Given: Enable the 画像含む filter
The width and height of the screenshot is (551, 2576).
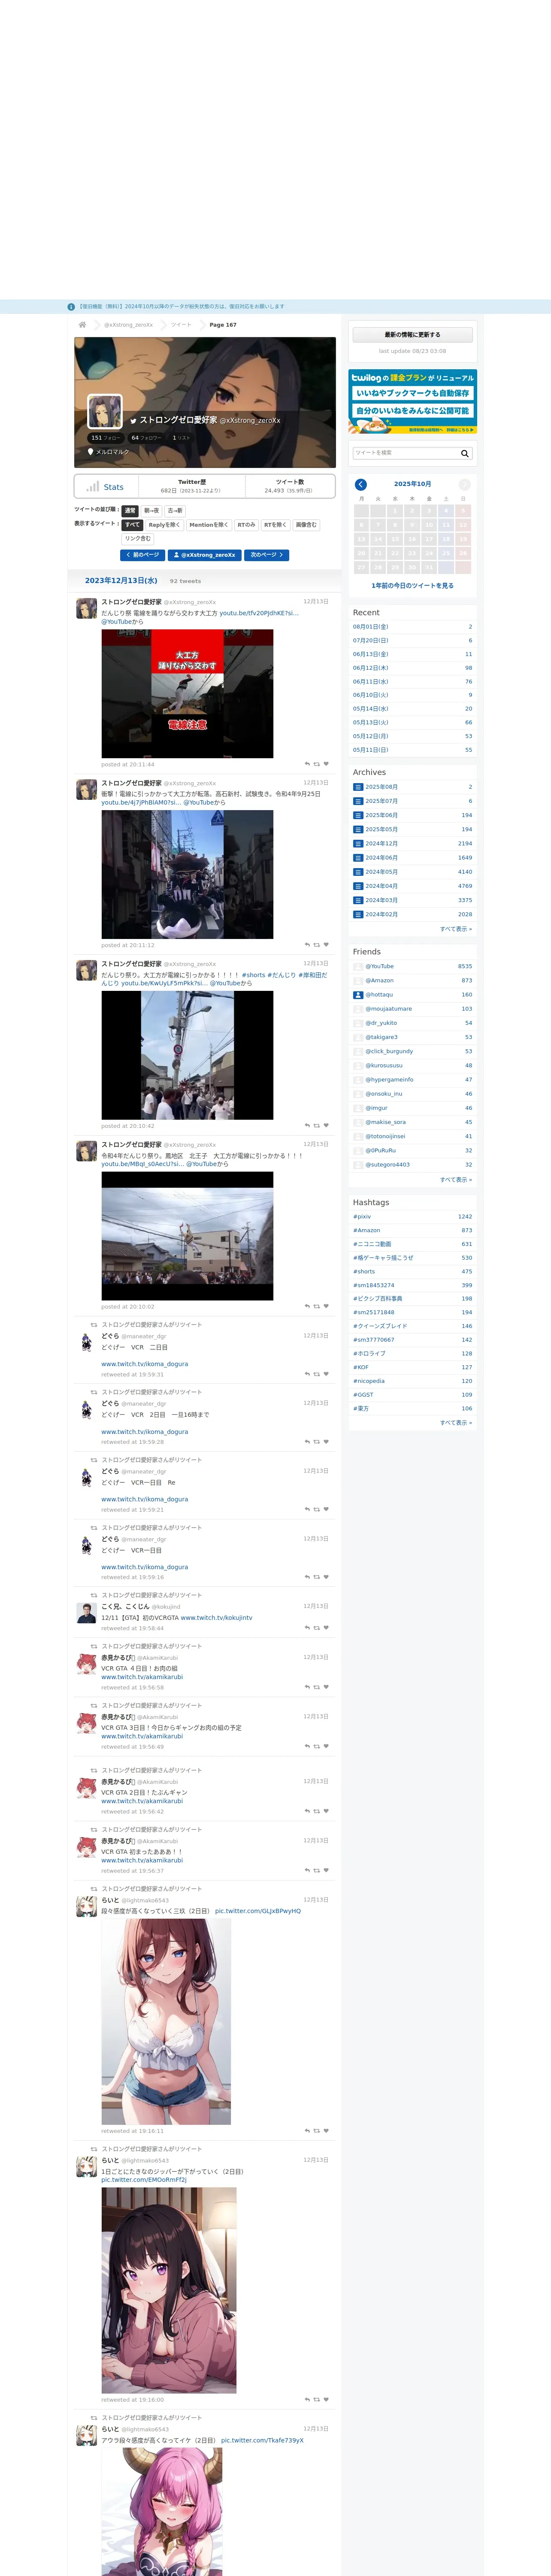Looking at the screenshot, I should [306, 525].
